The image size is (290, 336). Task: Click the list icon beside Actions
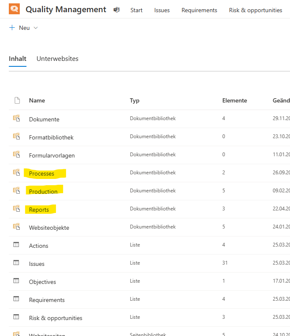[17, 245]
